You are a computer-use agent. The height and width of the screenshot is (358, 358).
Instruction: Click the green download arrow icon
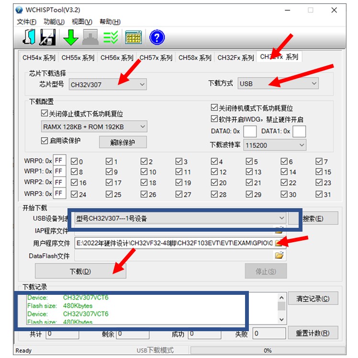[70, 37]
